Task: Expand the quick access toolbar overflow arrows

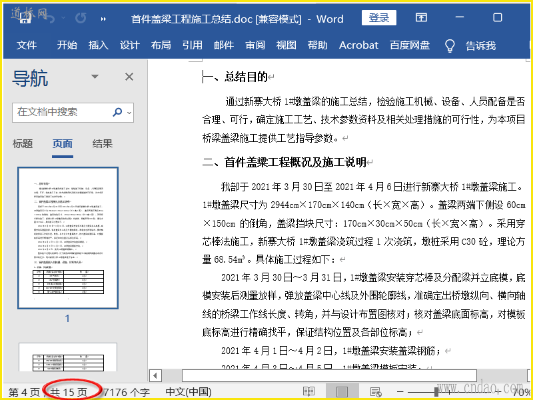Action: 103,19
